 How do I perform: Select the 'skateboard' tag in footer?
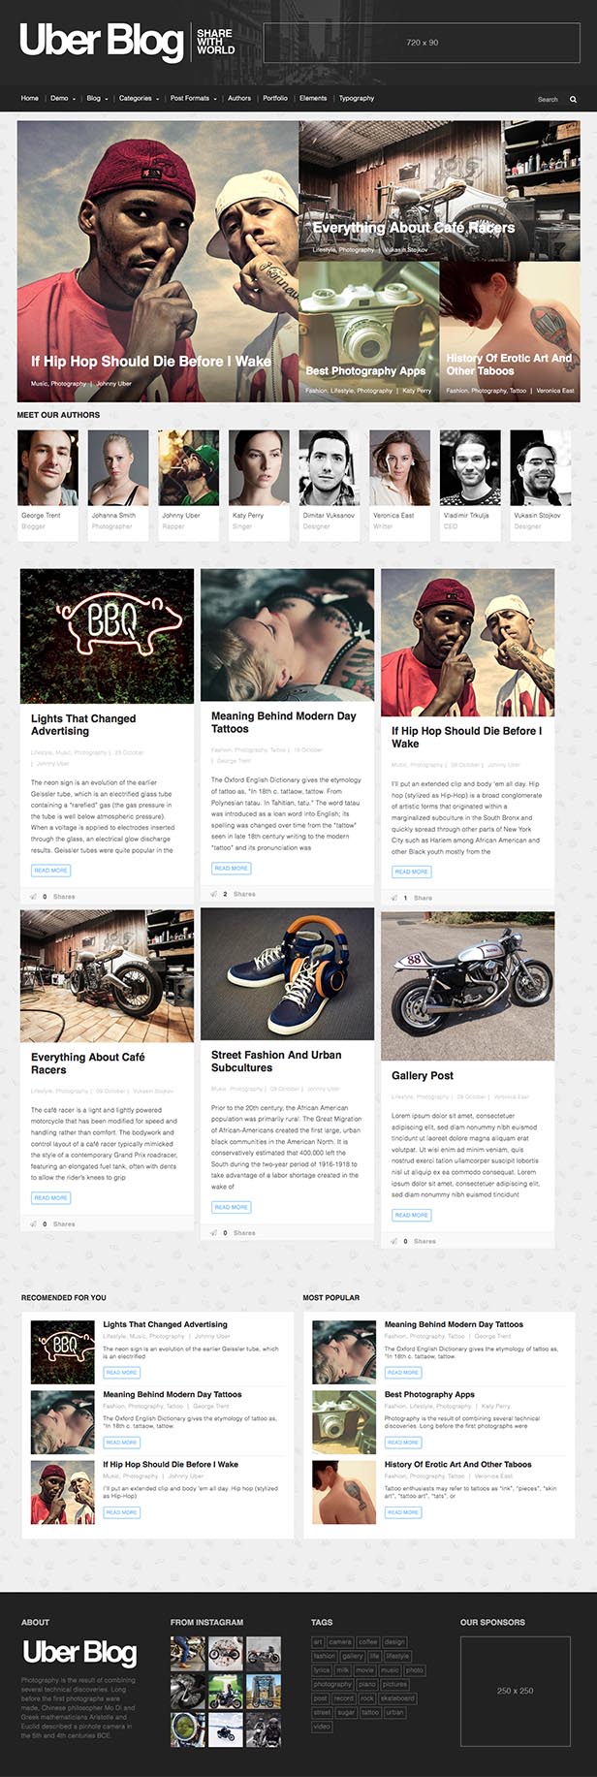[398, 1698]
